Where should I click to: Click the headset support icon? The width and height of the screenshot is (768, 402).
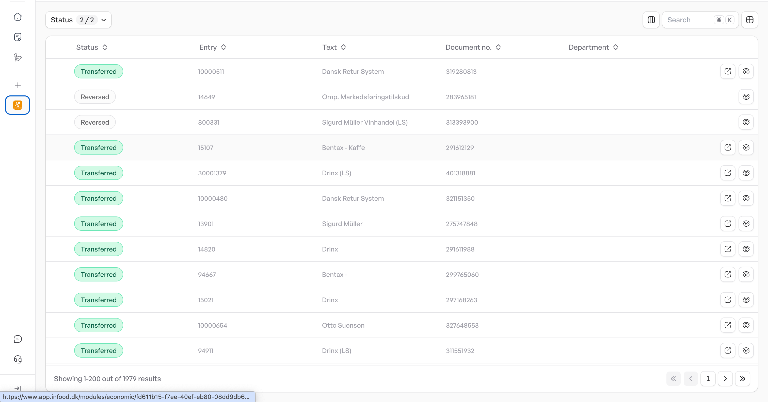coord(18,359)
